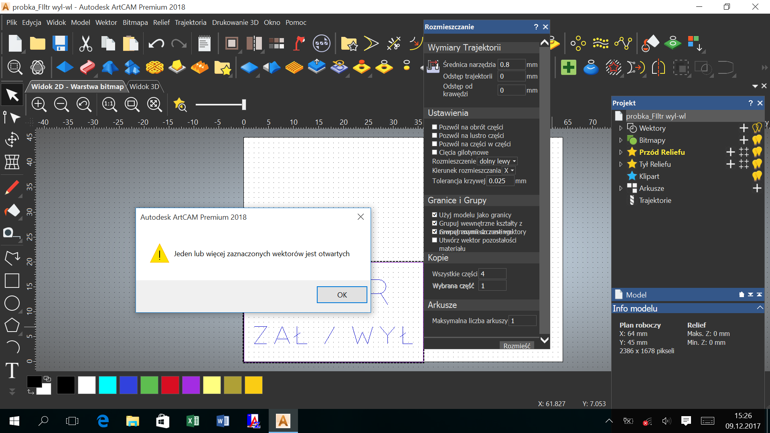
Task: Click the Wszystkie części input field
Action: (x=492, y=274)
